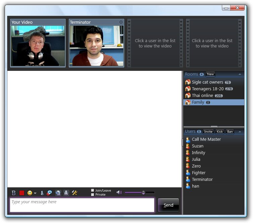Select the Thai online room

point(214,96)
